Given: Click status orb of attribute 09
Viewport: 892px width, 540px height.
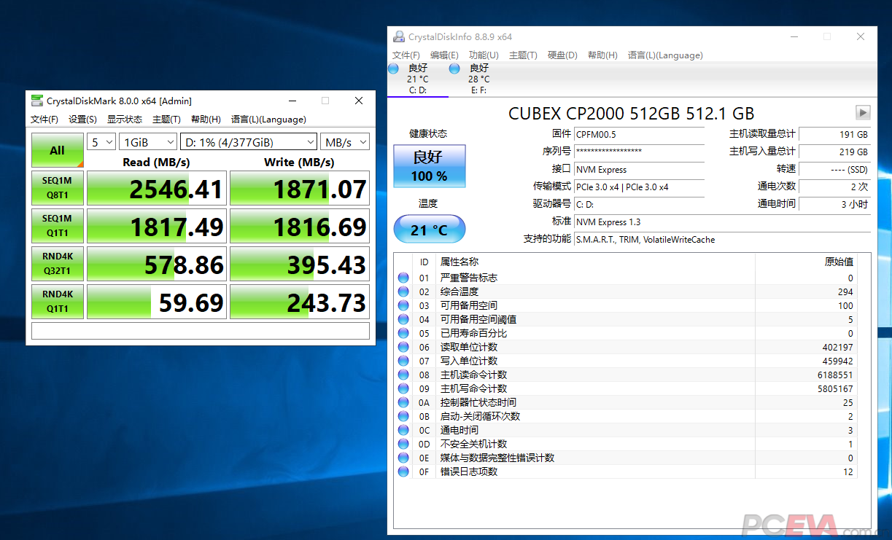Looking at the screenshot, I should tap(403, 388).
